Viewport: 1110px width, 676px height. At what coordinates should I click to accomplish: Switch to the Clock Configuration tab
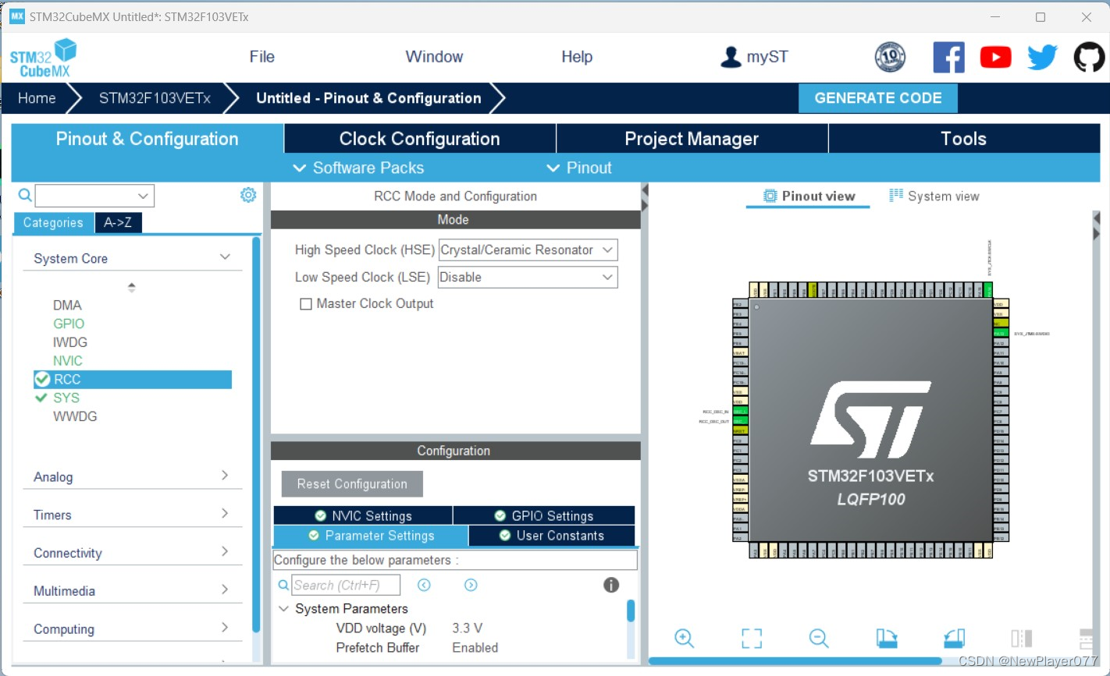point(419,138)
